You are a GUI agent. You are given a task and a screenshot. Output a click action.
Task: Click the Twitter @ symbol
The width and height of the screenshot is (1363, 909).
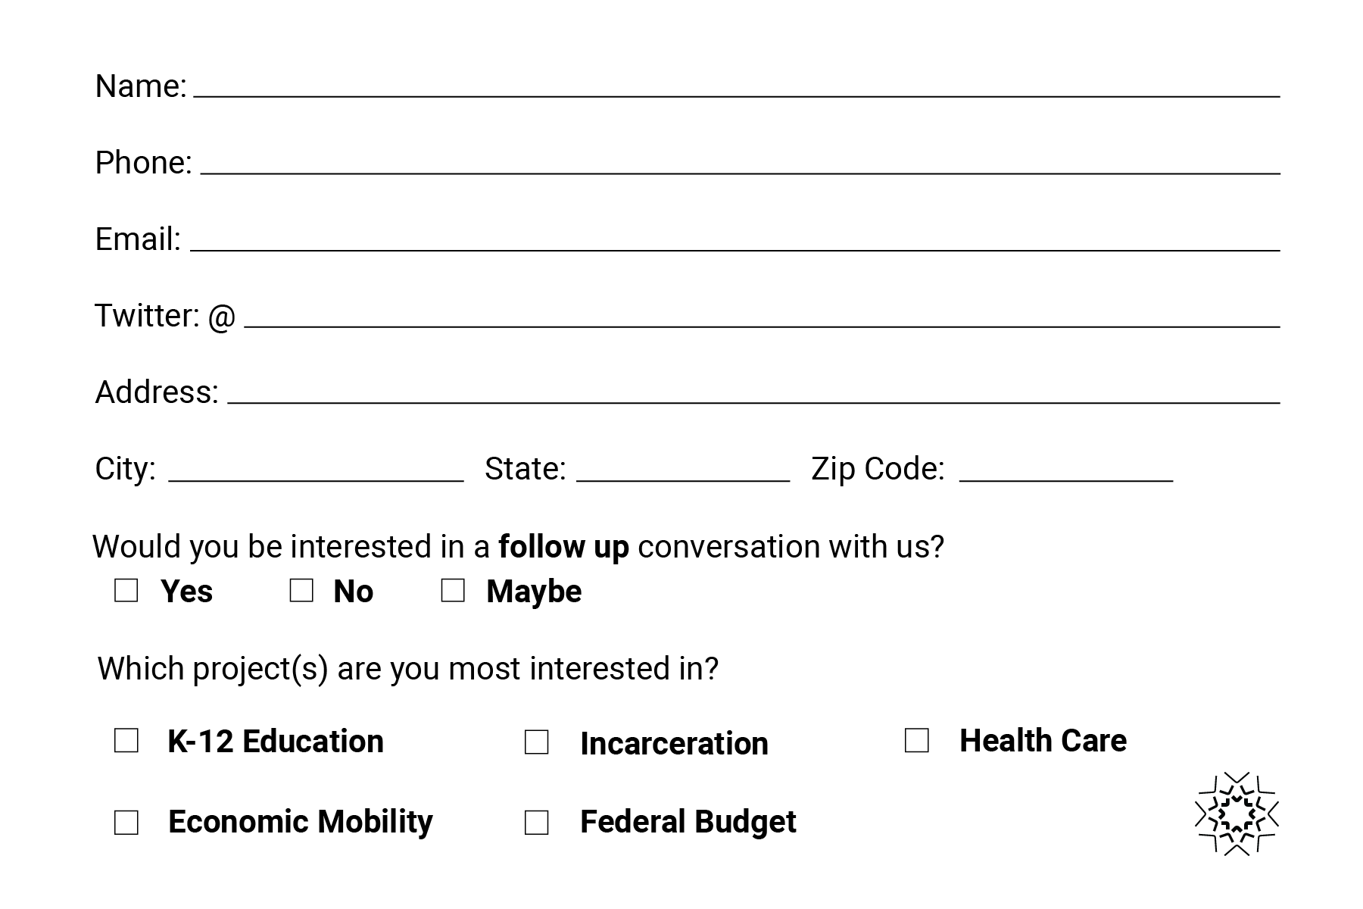[x=221, y=317]
